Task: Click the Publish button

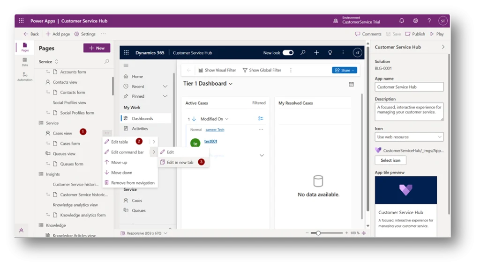Action: 415,34
